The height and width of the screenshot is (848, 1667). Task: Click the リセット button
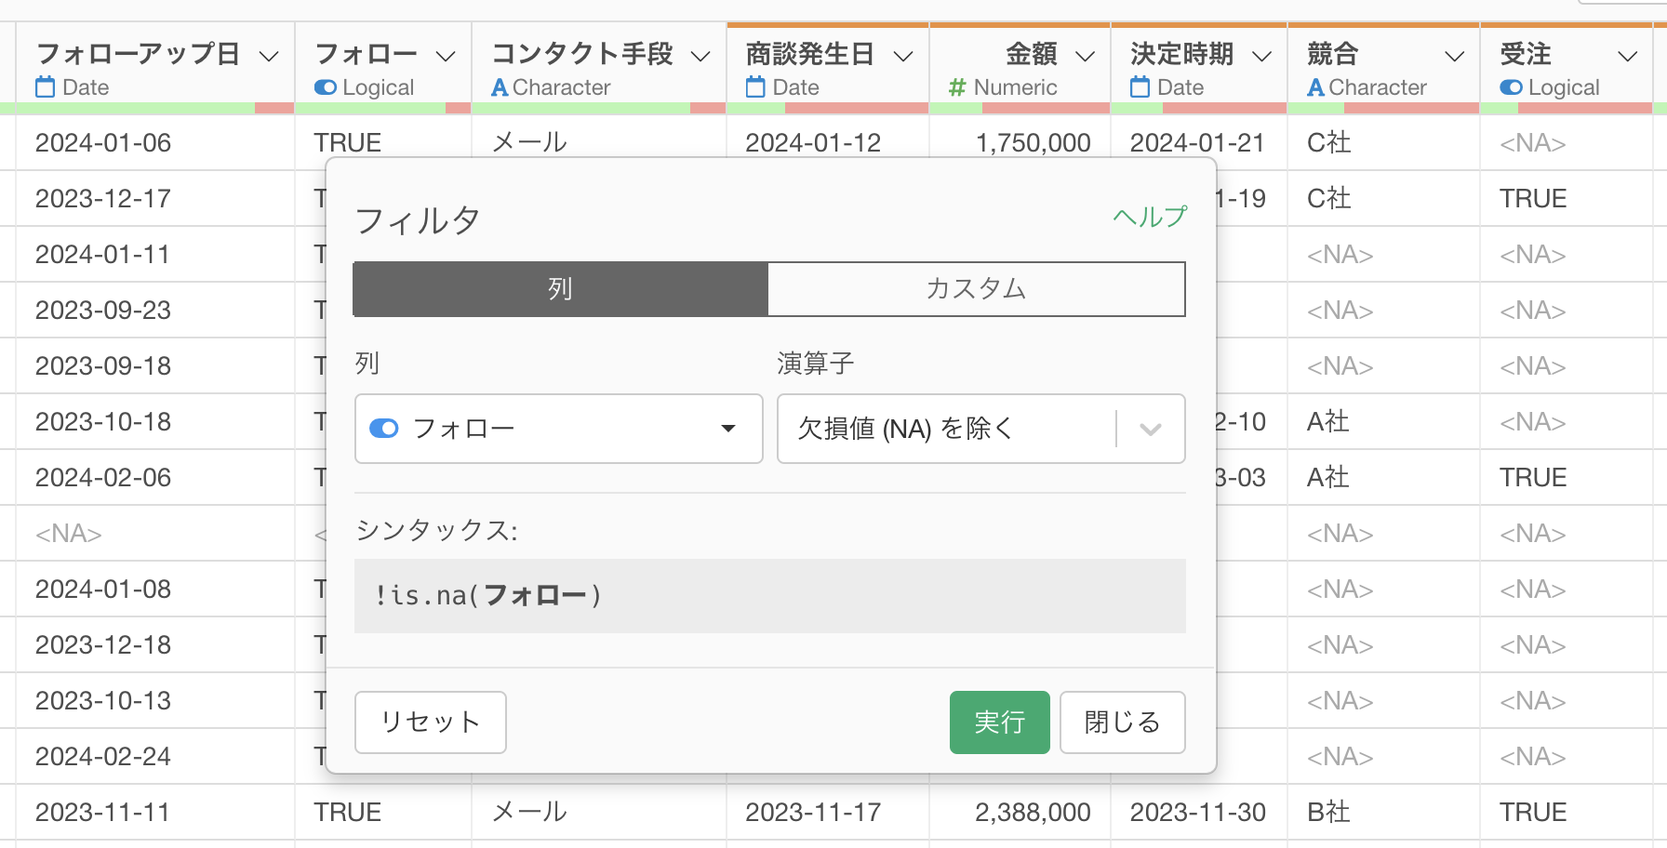tap(430, 722)
